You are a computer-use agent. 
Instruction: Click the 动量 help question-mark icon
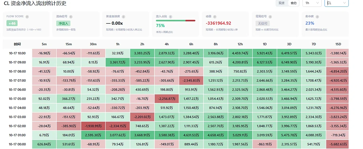tap(215, 17)
